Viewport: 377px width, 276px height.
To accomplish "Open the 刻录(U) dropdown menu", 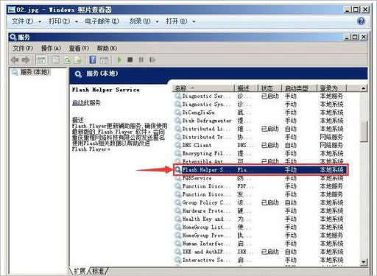I will 144,21.
